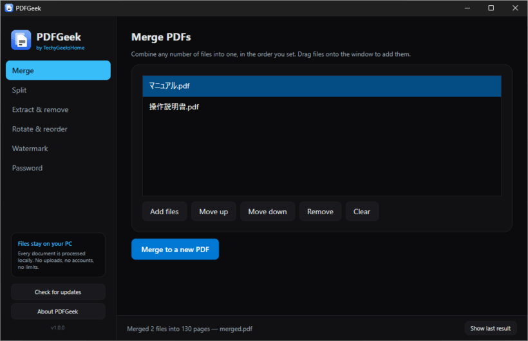528x341 pixels.
Task: Click the Merge PDFs heading
Action: point(161,37)
